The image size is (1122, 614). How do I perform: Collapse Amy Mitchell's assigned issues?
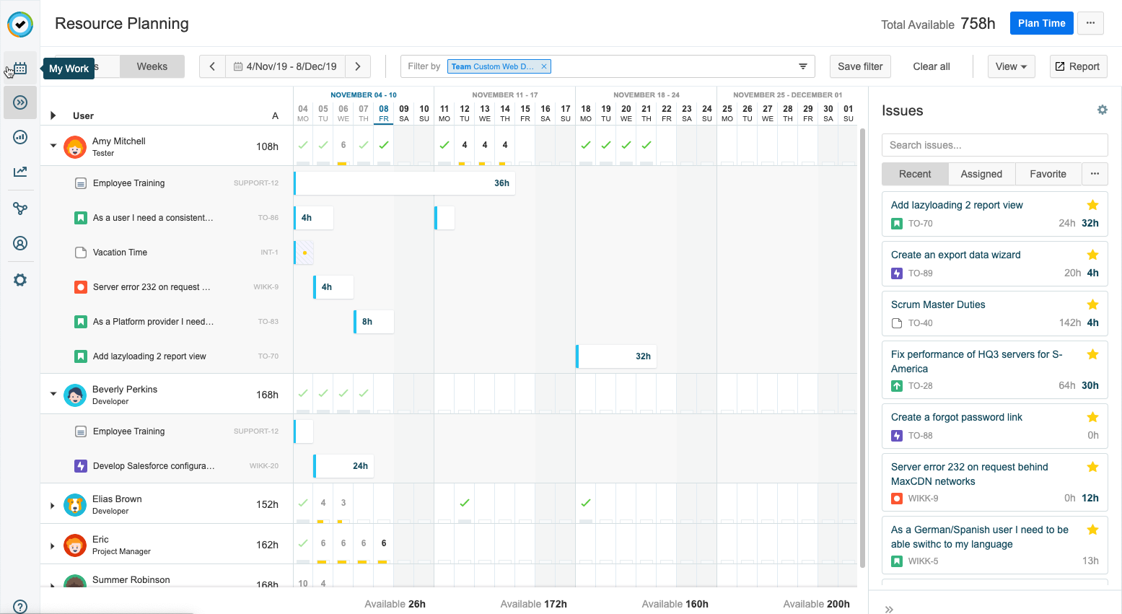pos(53,145)
